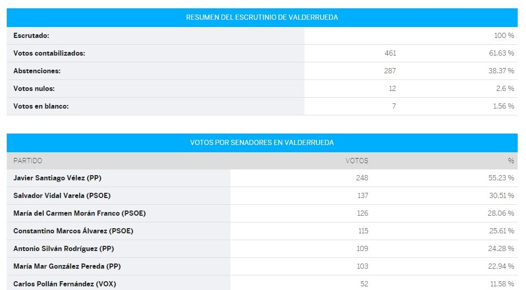Click the Resumen del Escrutinio de Valderrueda header
This screenshot has width=526, height=290.
pyautogui.click(x=262, y=17)
